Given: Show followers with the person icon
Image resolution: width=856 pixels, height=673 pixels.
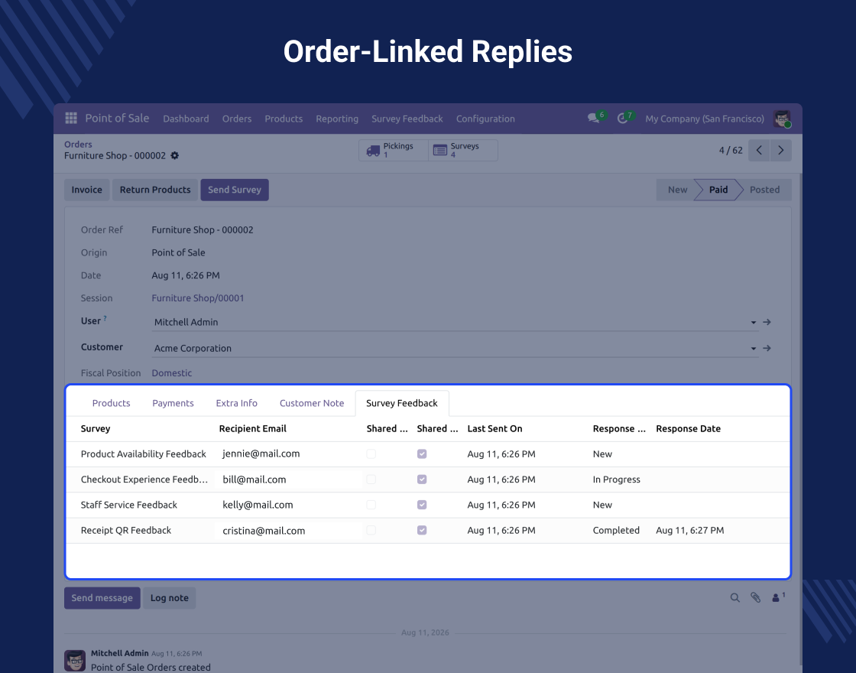Looking at the screenshot, I should pyautogui.click(x=778, y=597).
